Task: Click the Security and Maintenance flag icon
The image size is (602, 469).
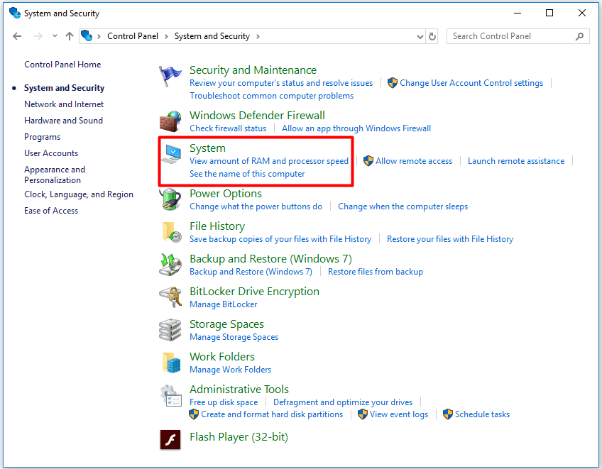Action: 170,77
